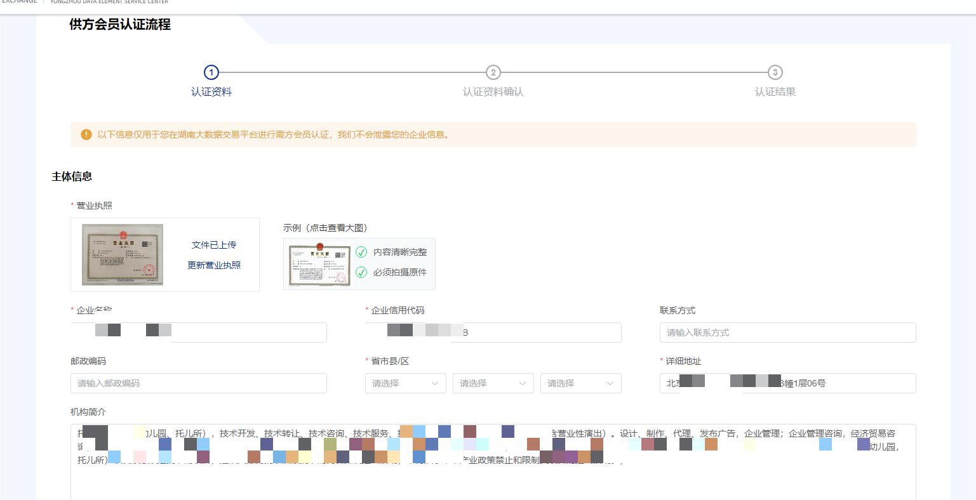Select the 认证资料确认 step label
976x500 pixels.
pos(493,92)
